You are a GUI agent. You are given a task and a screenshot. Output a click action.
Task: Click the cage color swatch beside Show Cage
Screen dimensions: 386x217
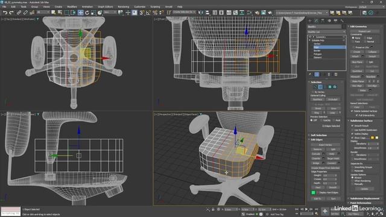[372, 138]
